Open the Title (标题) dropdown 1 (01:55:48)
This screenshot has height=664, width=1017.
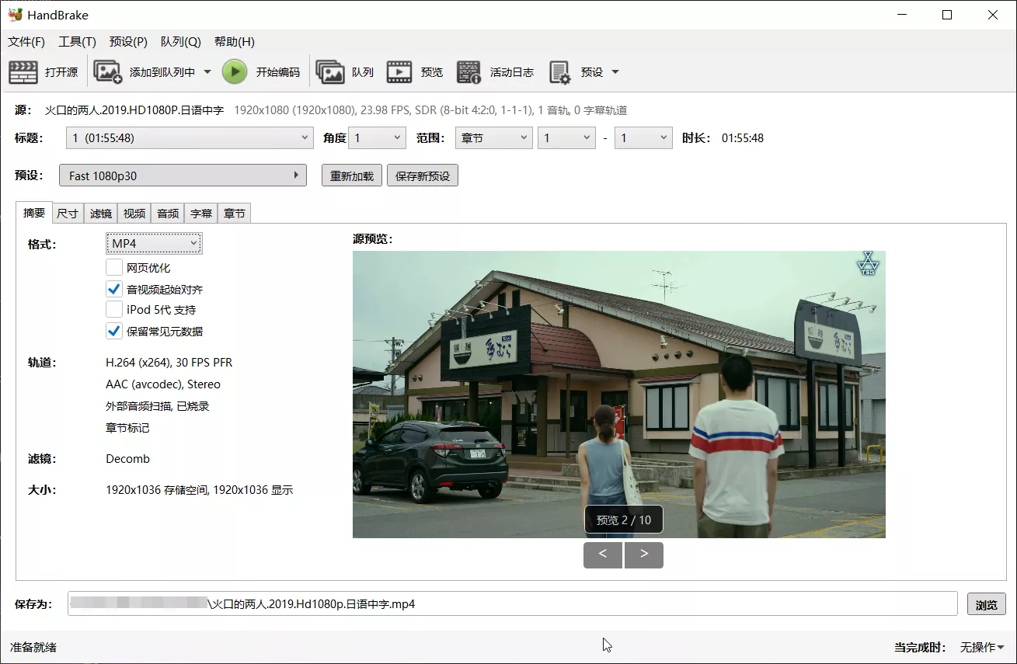[x=186, y=138]
